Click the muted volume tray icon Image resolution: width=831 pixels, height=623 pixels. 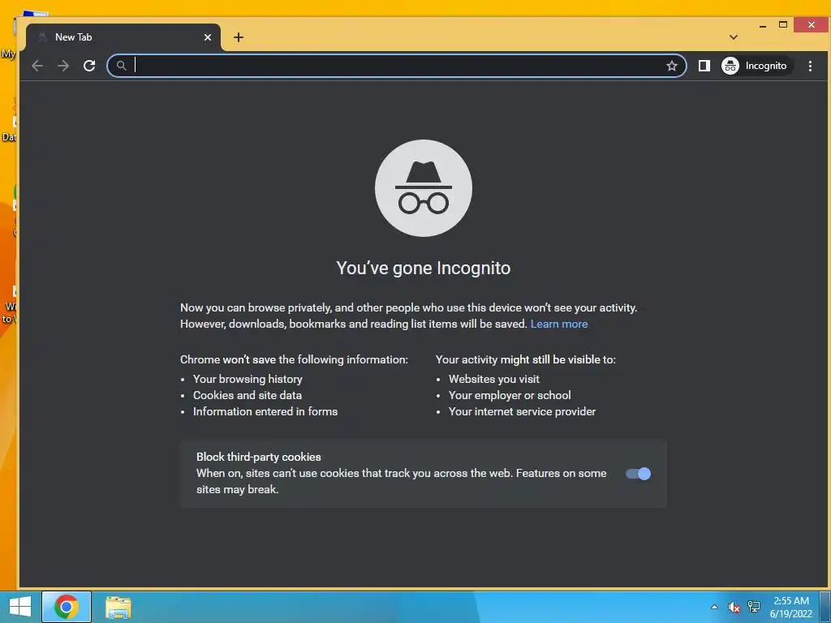(734, 607)
